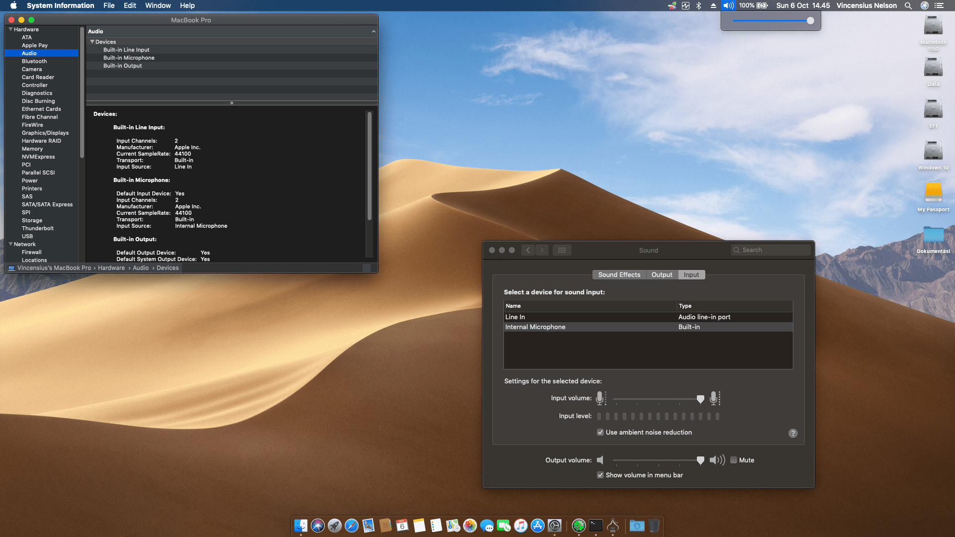Open the Windows 10 drive icon
Image resolution: width=955 pixels, height=537 pixels.
[x=933, y=151]
